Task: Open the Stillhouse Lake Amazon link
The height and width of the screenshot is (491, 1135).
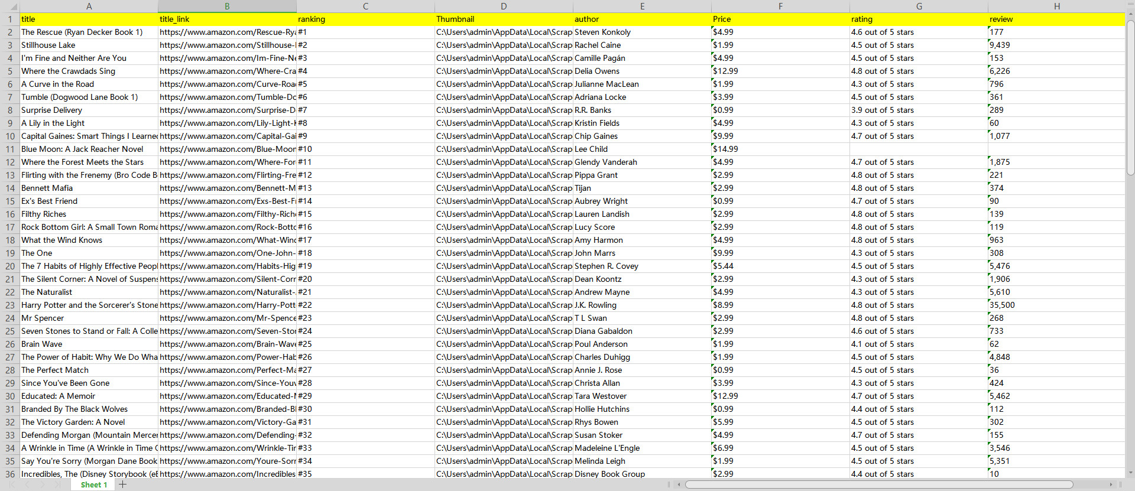Action: point(227,45)
